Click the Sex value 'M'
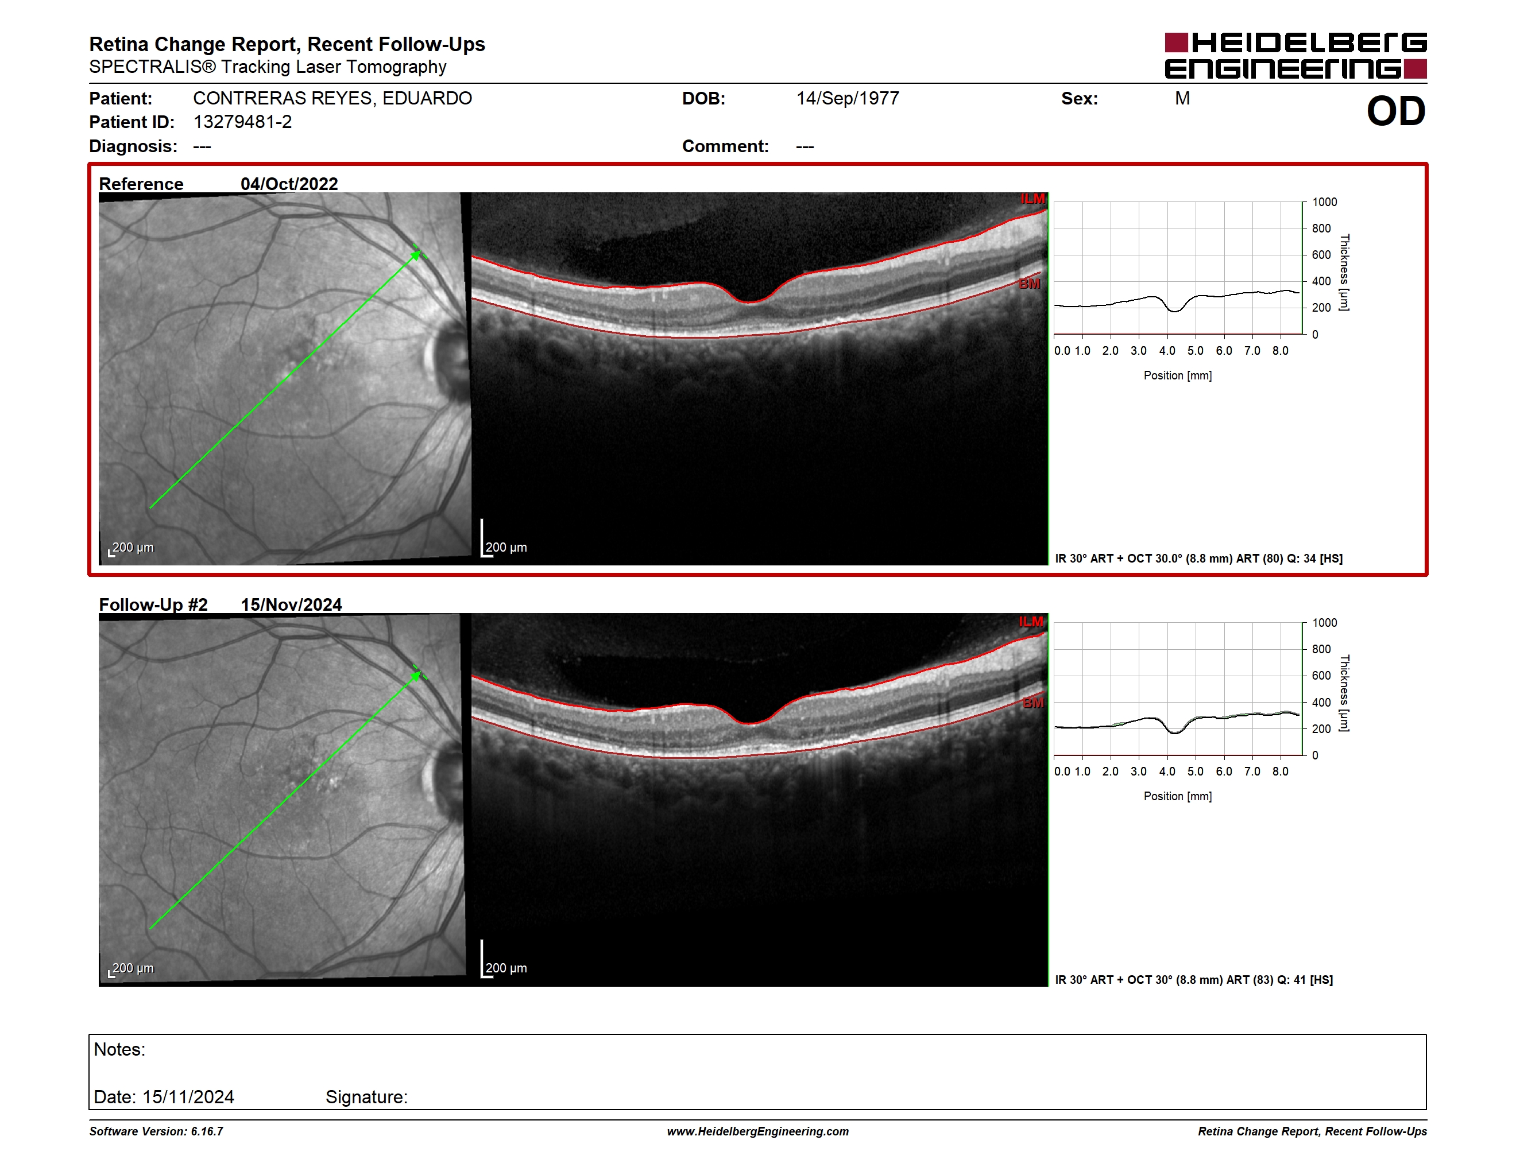This screenshot has width=1516, height=1171. (1182, 99)
